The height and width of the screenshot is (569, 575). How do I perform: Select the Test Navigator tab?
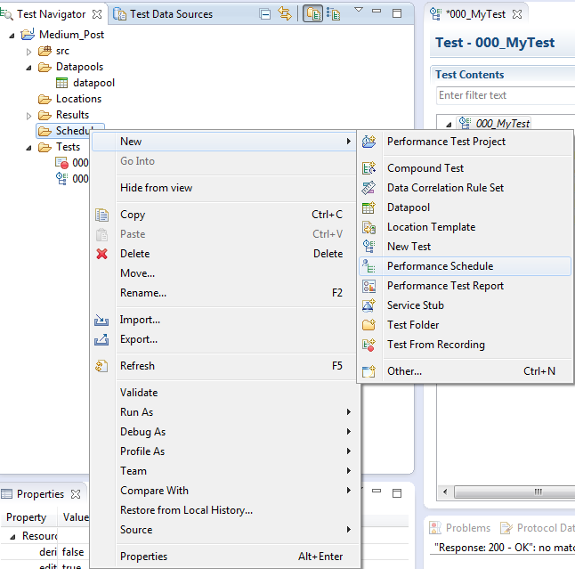(x=52, y=14)
